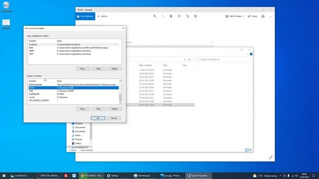
Task: Click OK in Environment Variables dialog
Action: pos(98,118)
